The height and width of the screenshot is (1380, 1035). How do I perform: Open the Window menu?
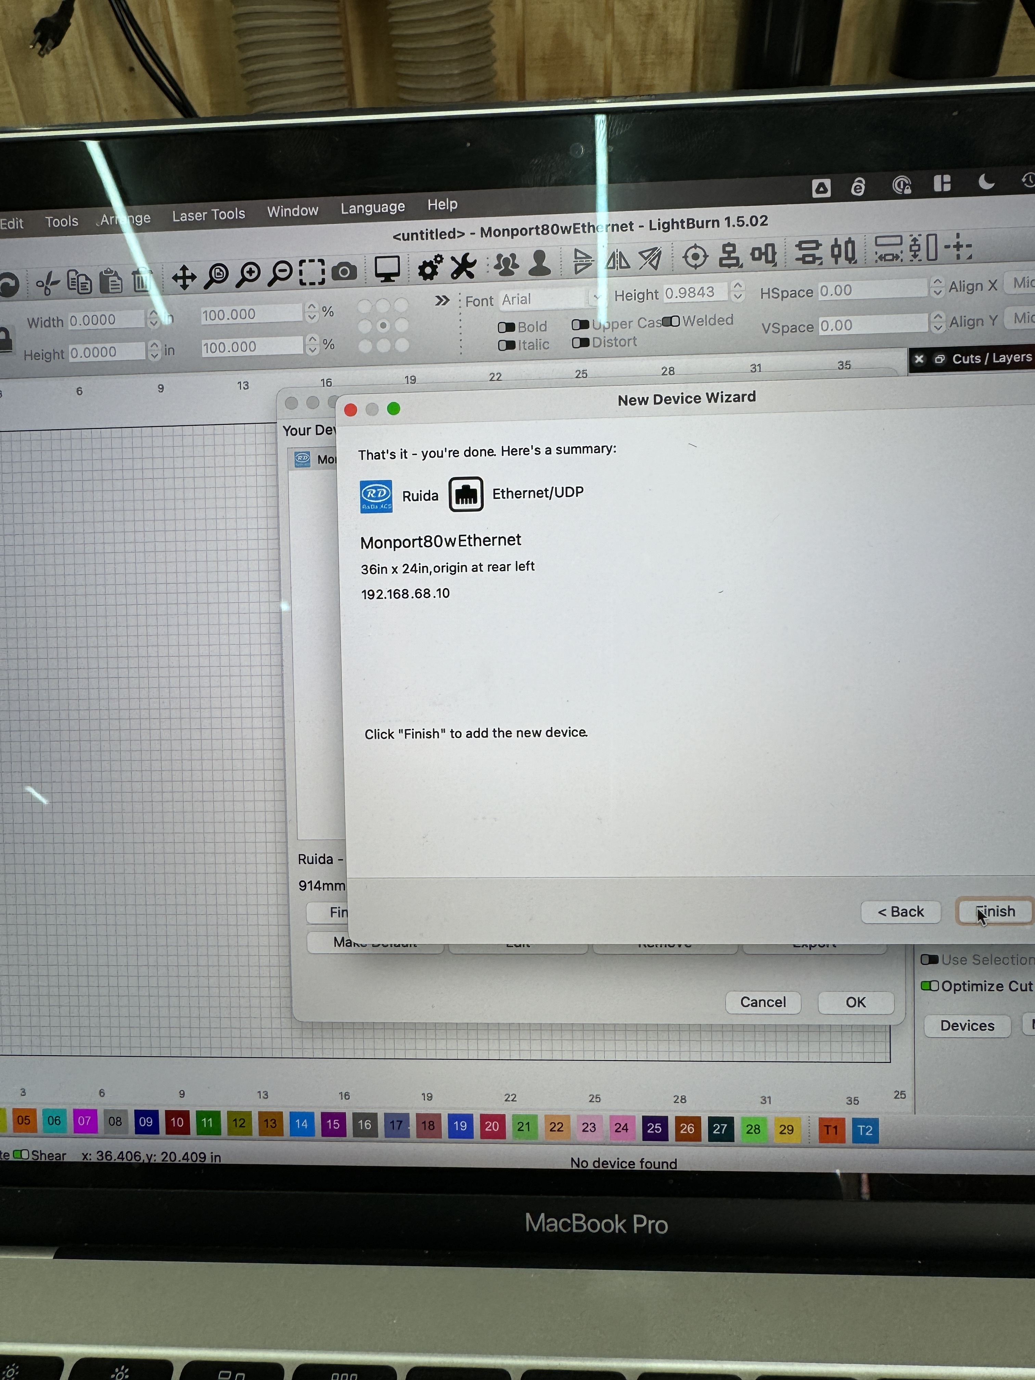[x=293, y=212]
